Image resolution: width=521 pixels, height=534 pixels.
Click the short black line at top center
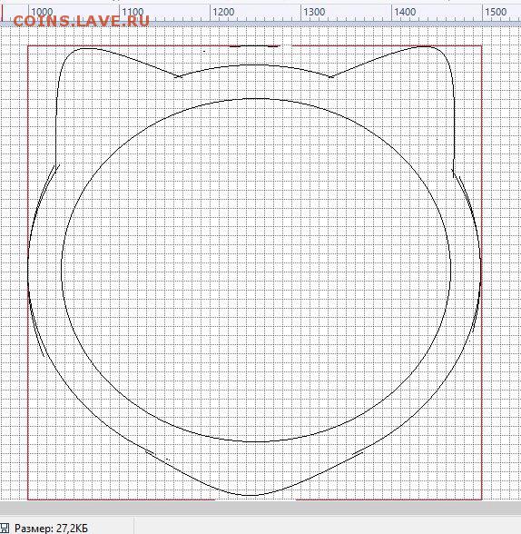pos(254,46)
